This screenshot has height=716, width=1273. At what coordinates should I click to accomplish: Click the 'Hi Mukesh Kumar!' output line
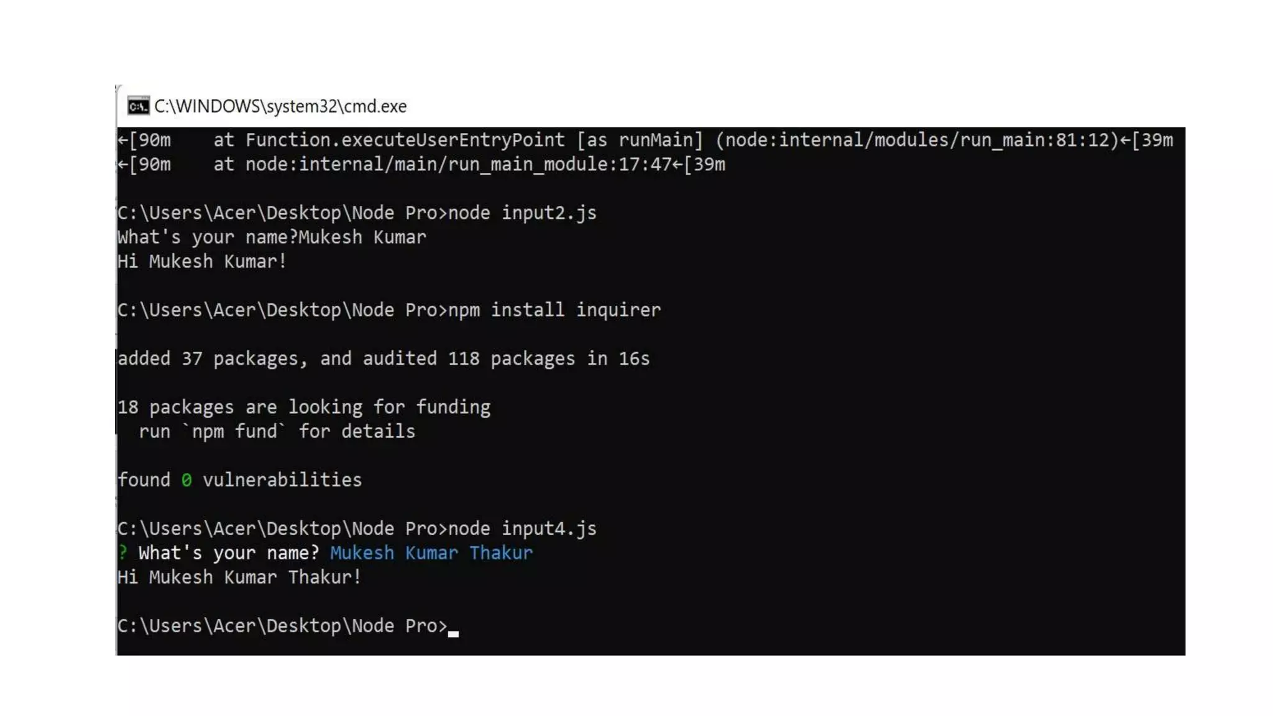202,262
